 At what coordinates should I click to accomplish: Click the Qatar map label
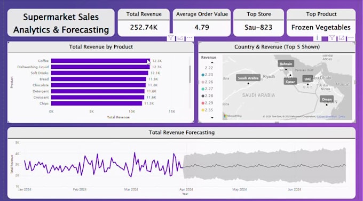coord(290,82)
